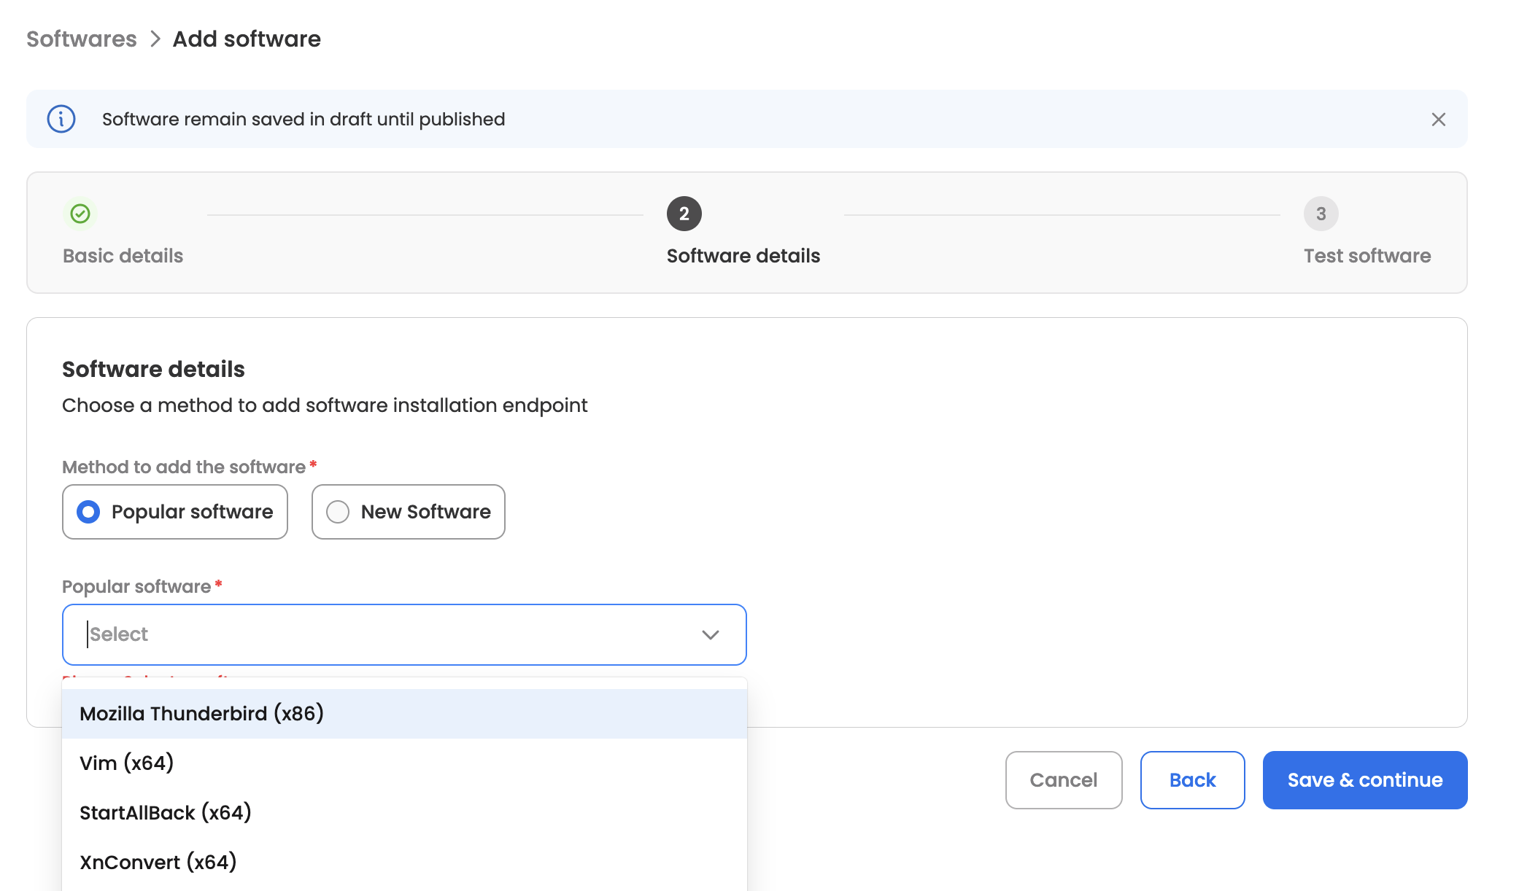Choose Mozilla Thunderbird (x86) from list

[201, 714]
